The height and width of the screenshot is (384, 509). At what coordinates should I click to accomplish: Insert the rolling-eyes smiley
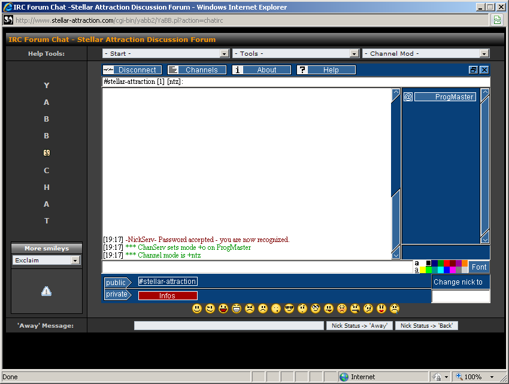tap(316, 309)
